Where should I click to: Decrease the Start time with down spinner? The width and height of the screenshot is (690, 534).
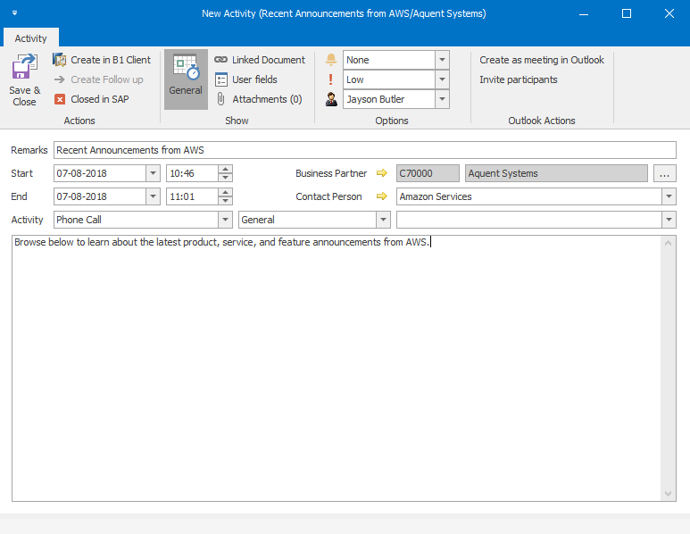tap(225, 177)
